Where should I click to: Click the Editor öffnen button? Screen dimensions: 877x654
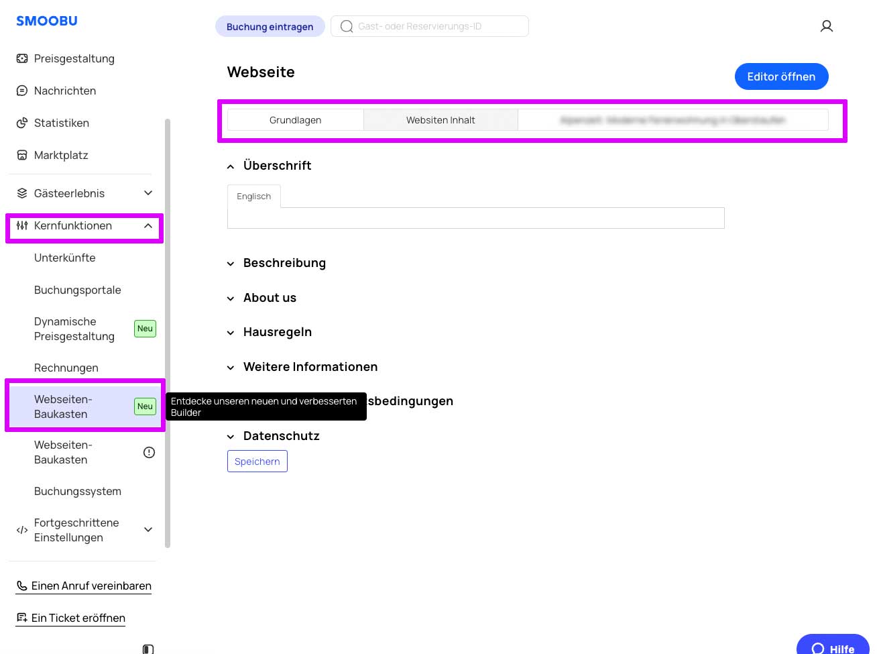(x=781, y=76)
